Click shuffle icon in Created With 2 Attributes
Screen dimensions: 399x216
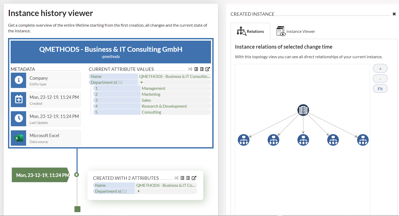click(x=176, y=178)
